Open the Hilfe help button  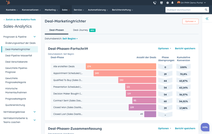(x=205, y=127)
